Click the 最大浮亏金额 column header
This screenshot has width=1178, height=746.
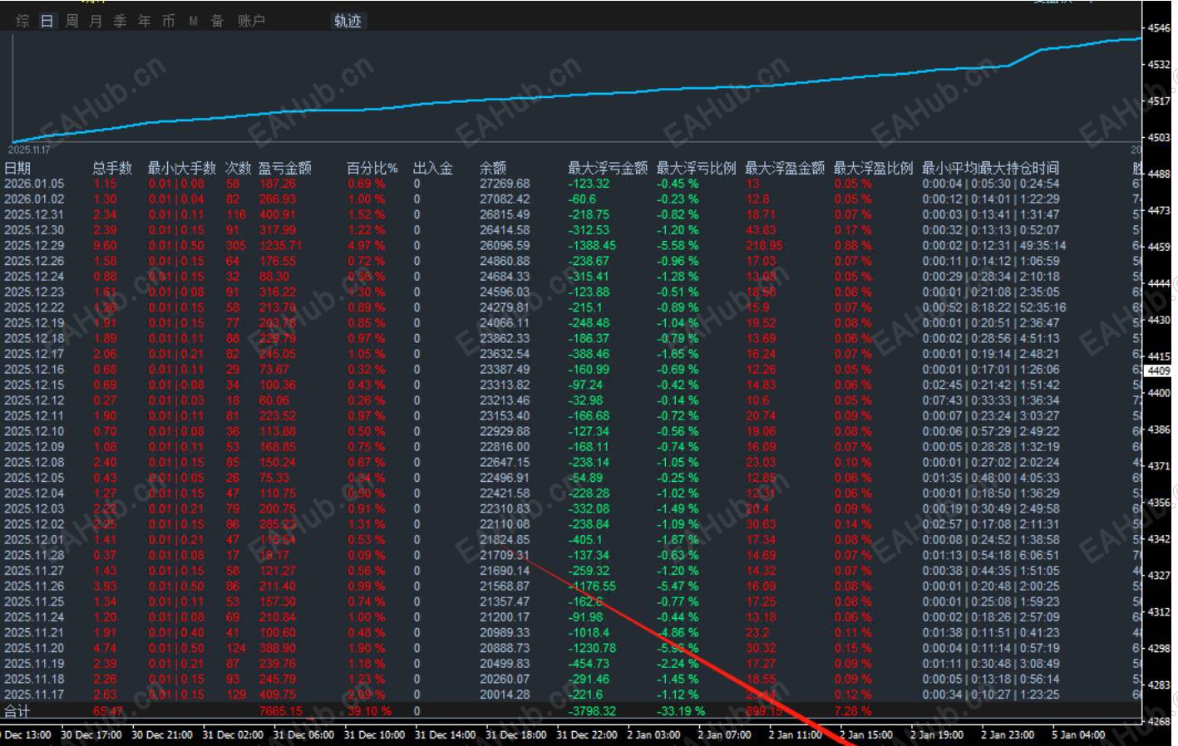click(x=608, y=168)
